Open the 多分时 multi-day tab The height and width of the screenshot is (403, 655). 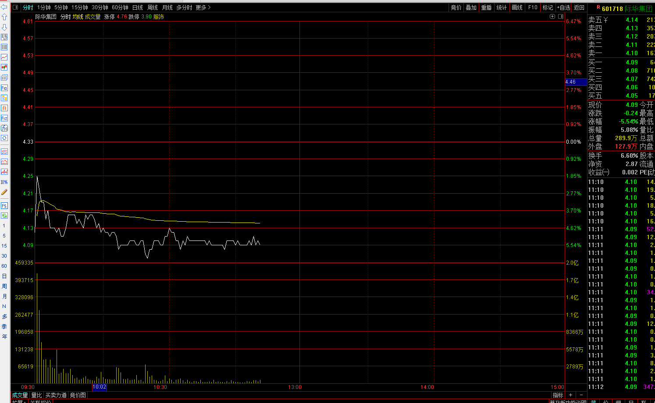[185, 7]
